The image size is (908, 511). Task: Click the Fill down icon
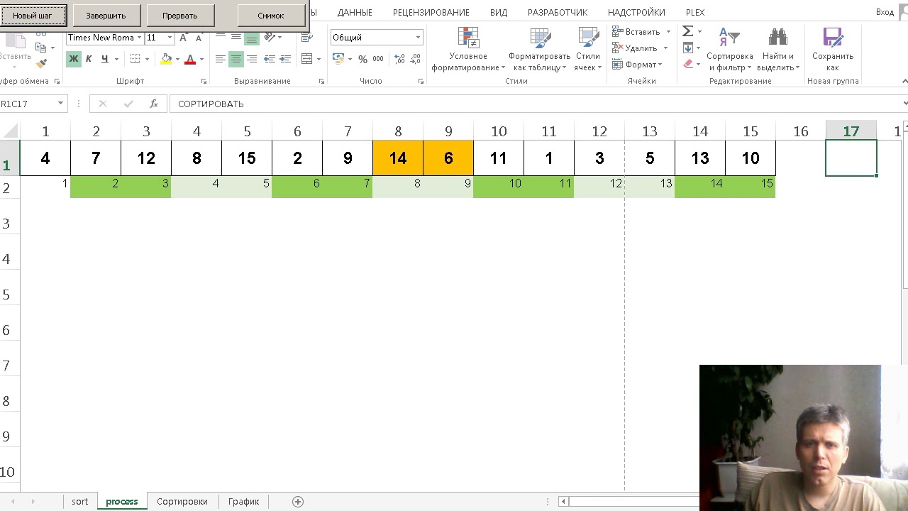pos(687,48)
